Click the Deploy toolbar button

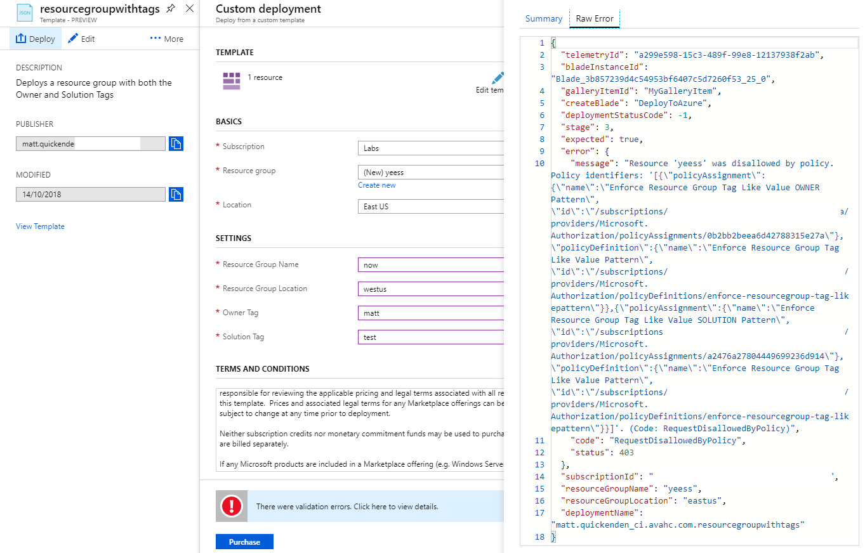[x=36, y=39]
